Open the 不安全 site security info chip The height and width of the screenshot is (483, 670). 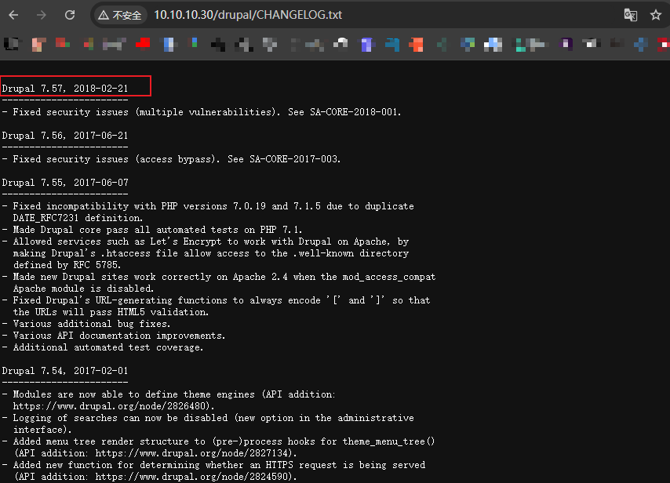coord(120,16)
